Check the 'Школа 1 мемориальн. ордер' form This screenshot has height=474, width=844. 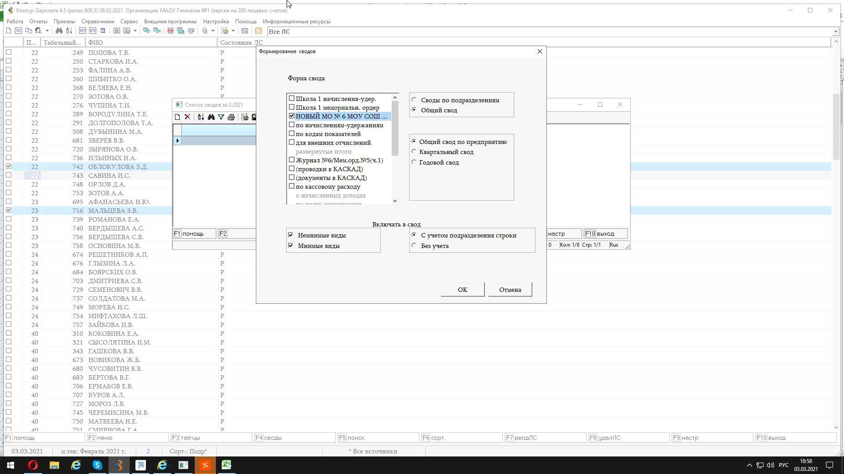tap(291, 107)
